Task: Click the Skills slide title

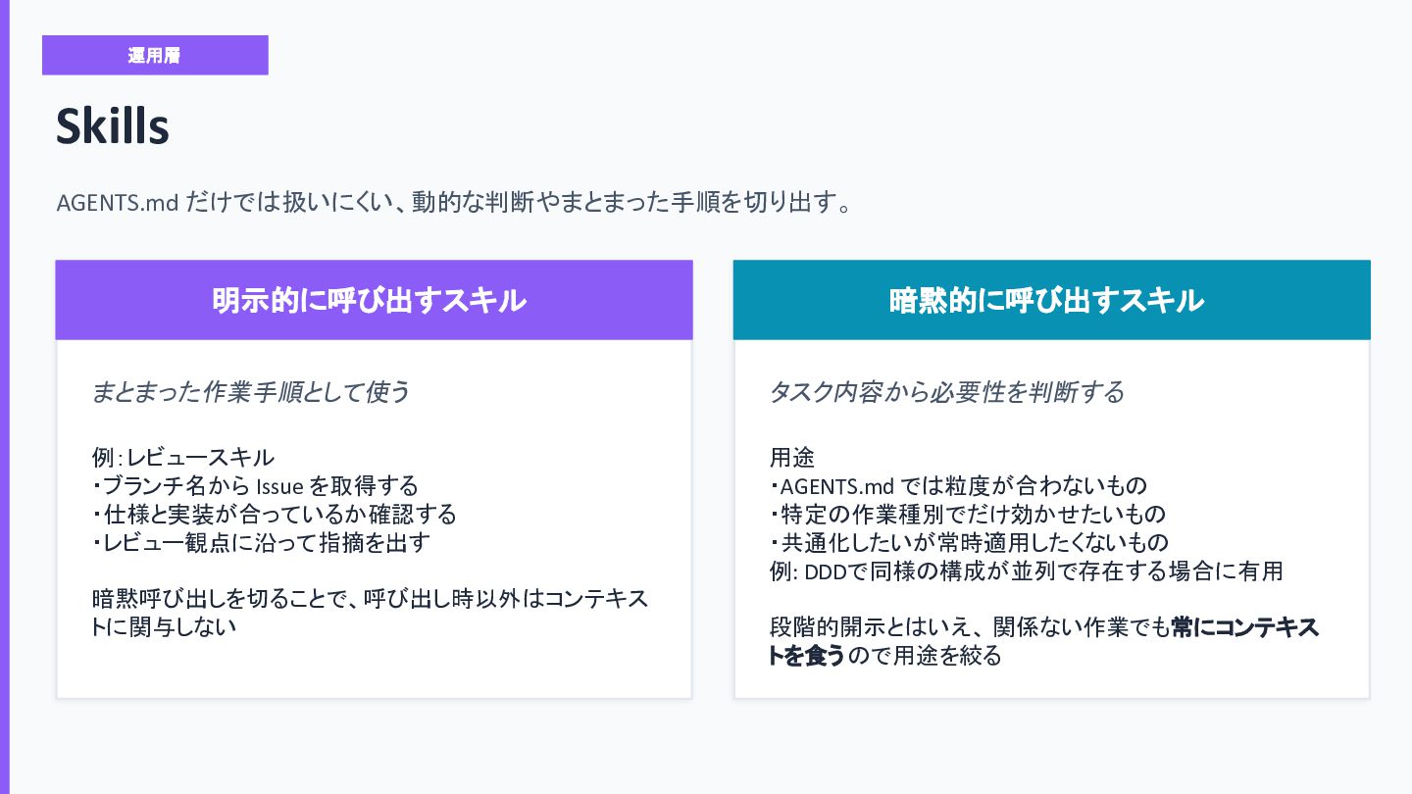Action: coord(113,126)
